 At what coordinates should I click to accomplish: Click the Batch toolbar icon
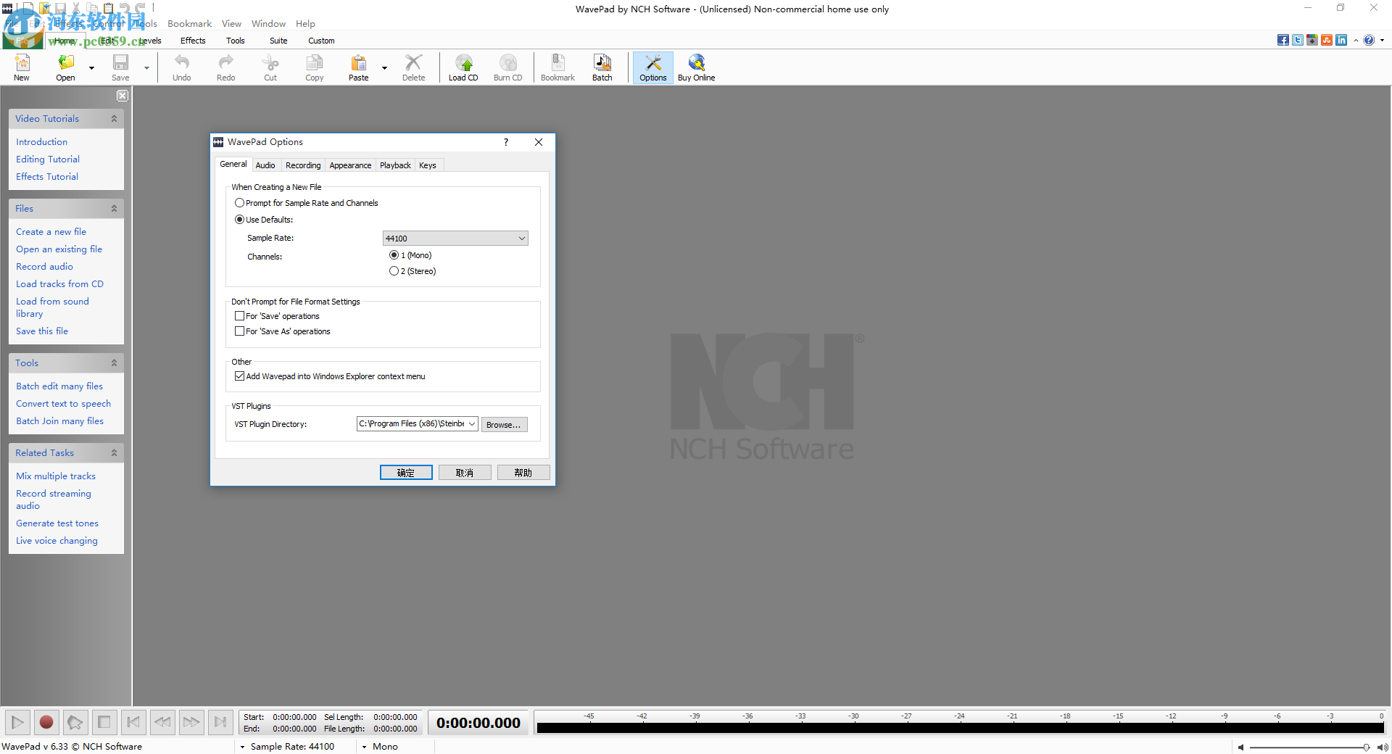[x=602, y=67]
